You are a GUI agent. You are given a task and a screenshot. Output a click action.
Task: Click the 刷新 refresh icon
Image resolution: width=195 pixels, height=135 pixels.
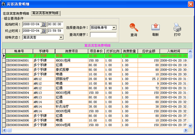point(155,27)
